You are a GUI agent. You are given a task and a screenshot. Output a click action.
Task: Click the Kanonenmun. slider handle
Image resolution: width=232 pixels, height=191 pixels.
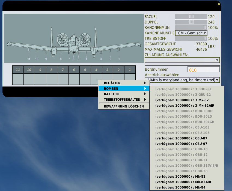click(205, 28)
